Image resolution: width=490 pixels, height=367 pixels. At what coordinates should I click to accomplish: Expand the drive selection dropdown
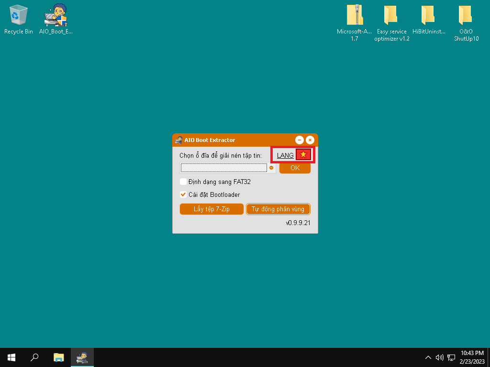point(271,168)
